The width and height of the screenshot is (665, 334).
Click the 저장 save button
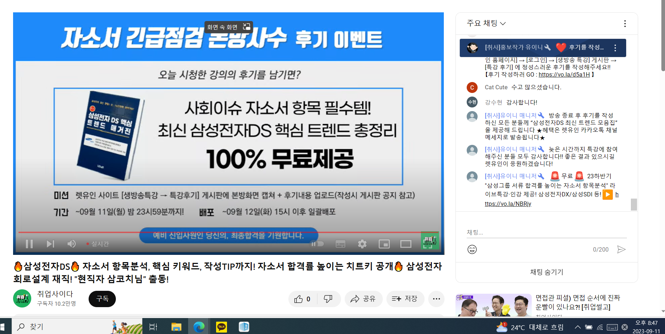point(405,299)
